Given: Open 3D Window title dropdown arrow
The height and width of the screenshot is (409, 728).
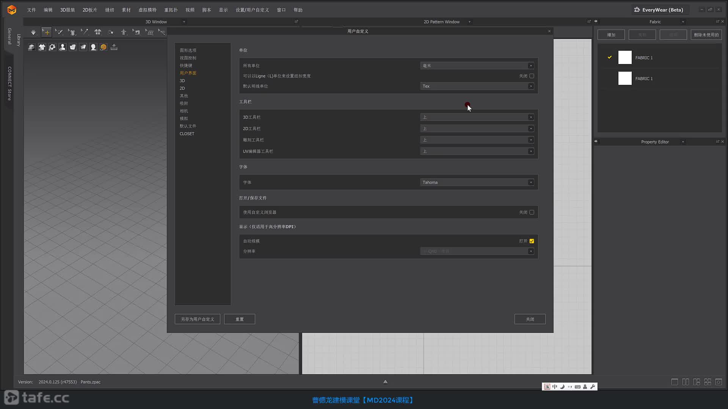Looking at the screenshot, I should [184, 22].
